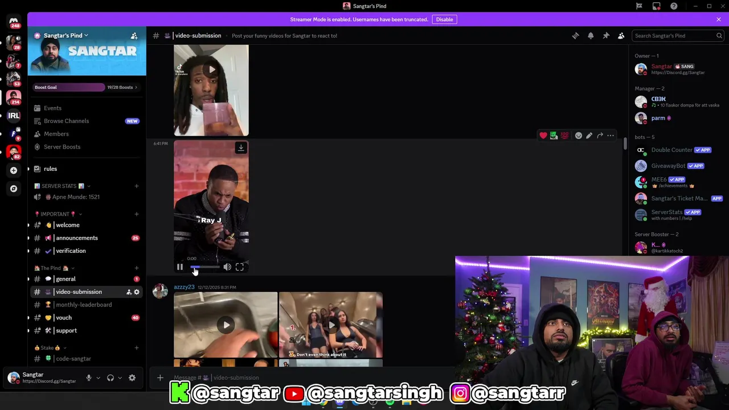Open azzzy23 user profile name
Screen dimensions: 729x410
coord(184,287)
